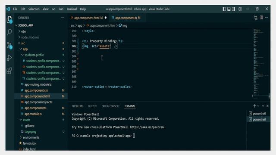Open https://aka.ms/pscore6 link in terminal

pos(147,127)
